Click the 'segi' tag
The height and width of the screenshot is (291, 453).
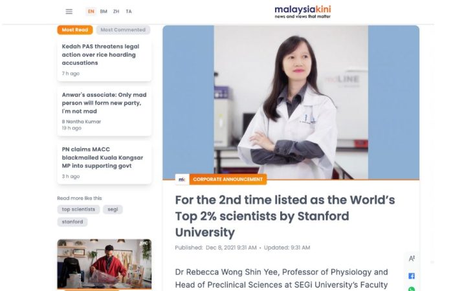click(x=113, y=210)
